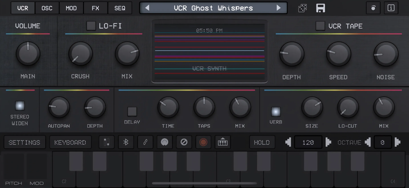
Task: Toggle the VERB reverb switch
Action: [276, 112]
